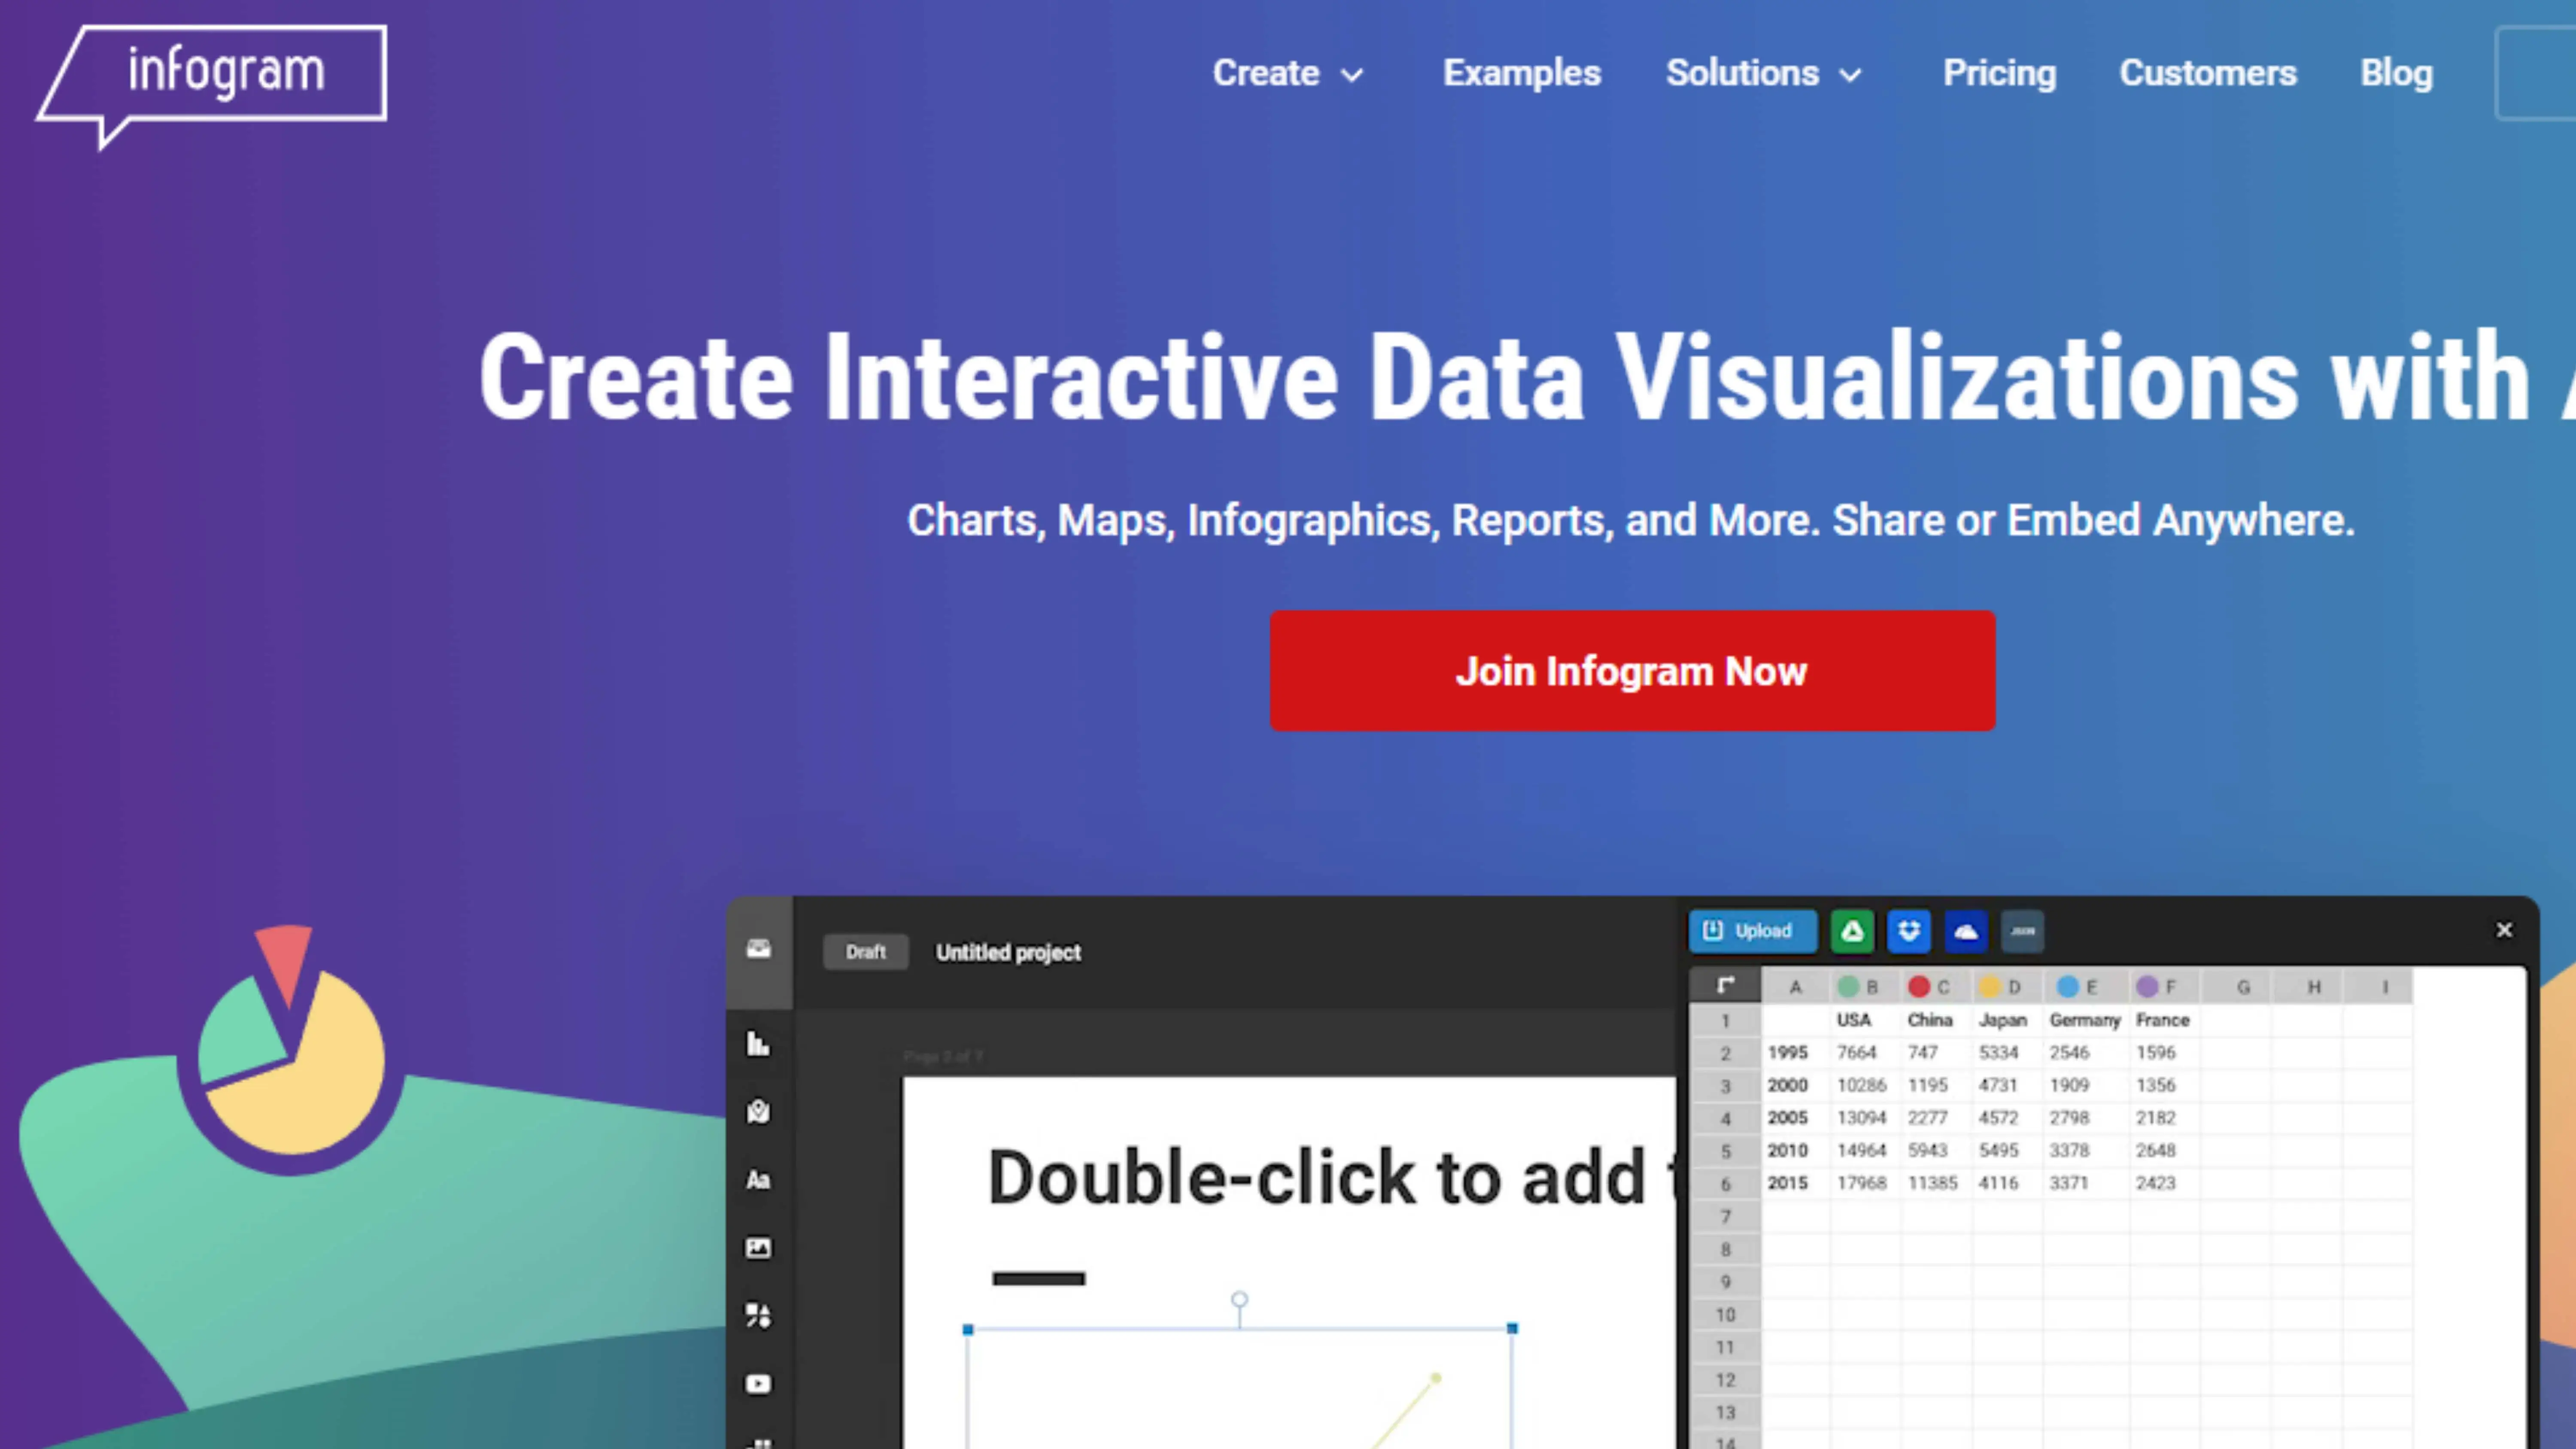Click the purple color dot on column F
The height and width of the screenshot is (1449, 2576).
click(x=2147, y=987)
